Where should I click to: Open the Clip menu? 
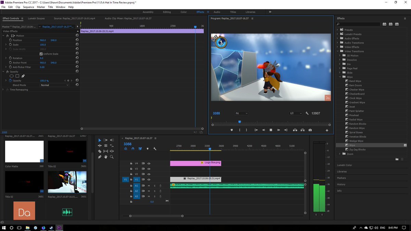tap(18, 7)
